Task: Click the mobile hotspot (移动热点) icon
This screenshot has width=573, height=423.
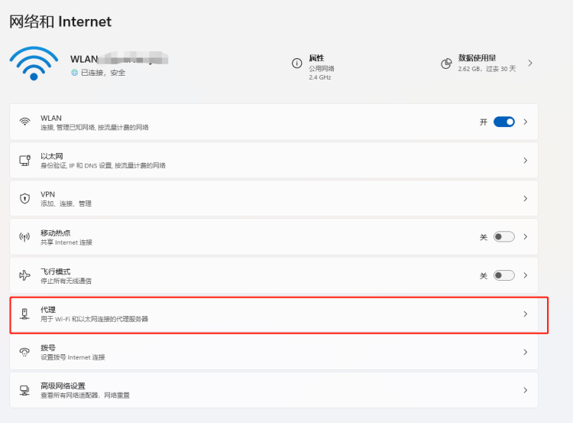Action: tap(25, 237)
